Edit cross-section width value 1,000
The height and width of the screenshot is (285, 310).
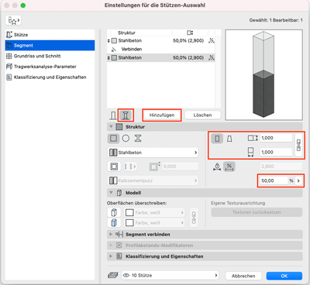(x=276, y=152)
